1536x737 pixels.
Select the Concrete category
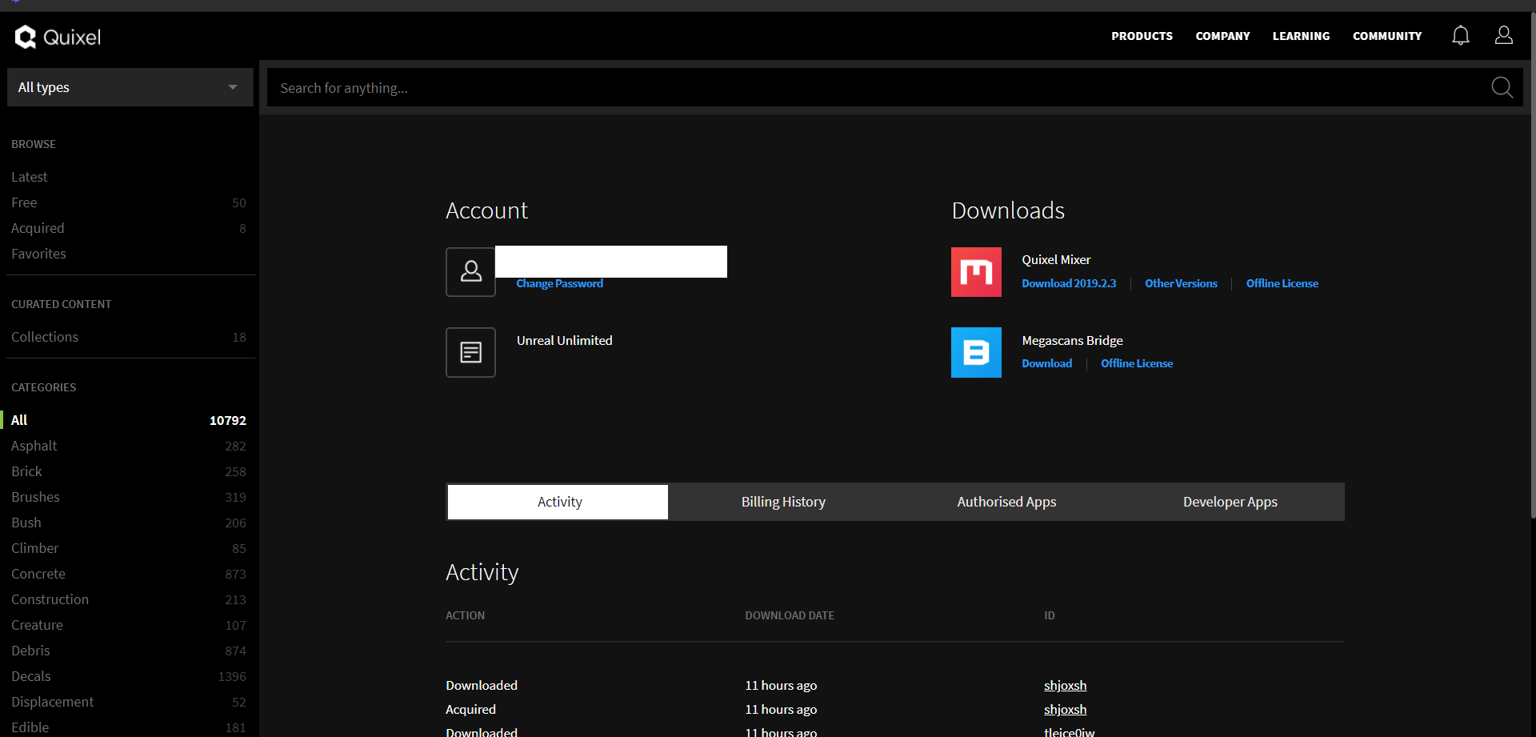pyautogui.click(x=129, y=574)
